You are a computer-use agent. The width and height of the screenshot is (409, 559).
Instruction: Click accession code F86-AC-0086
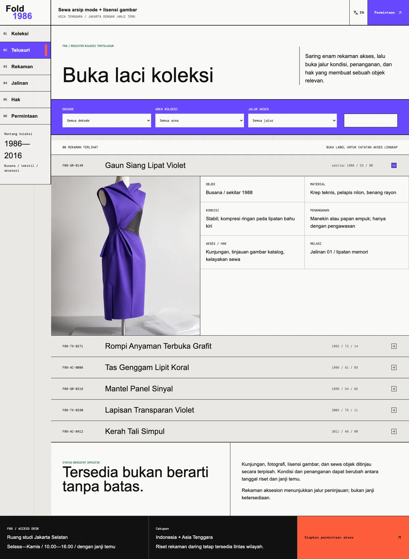(73, 367)
